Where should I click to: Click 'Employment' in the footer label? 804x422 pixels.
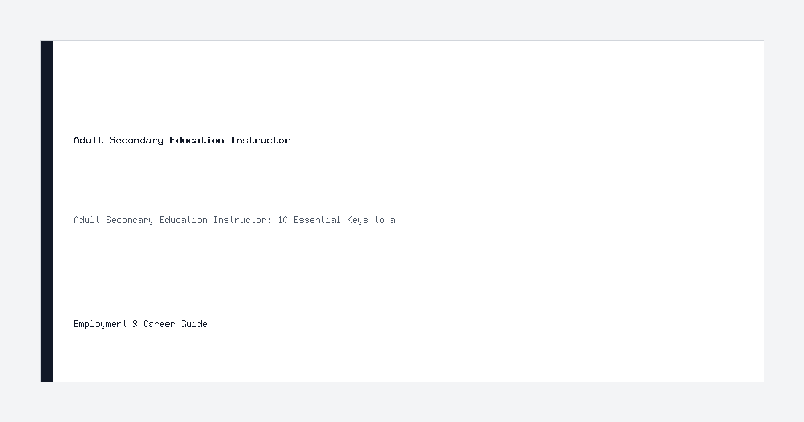tap(100, 324)
